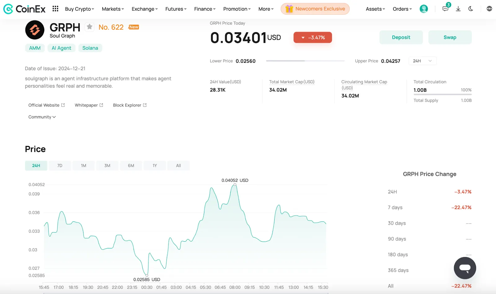Switch chart to 7D
The width and height of the screenshot is (496, 294).
point(60,166)
